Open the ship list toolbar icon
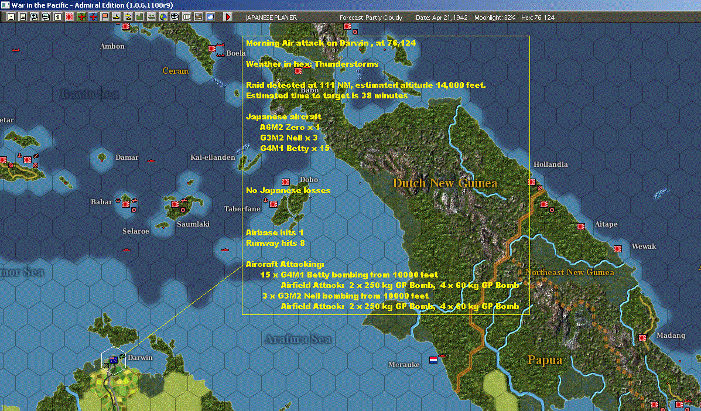The image size is (701, 411). (46, 17)
